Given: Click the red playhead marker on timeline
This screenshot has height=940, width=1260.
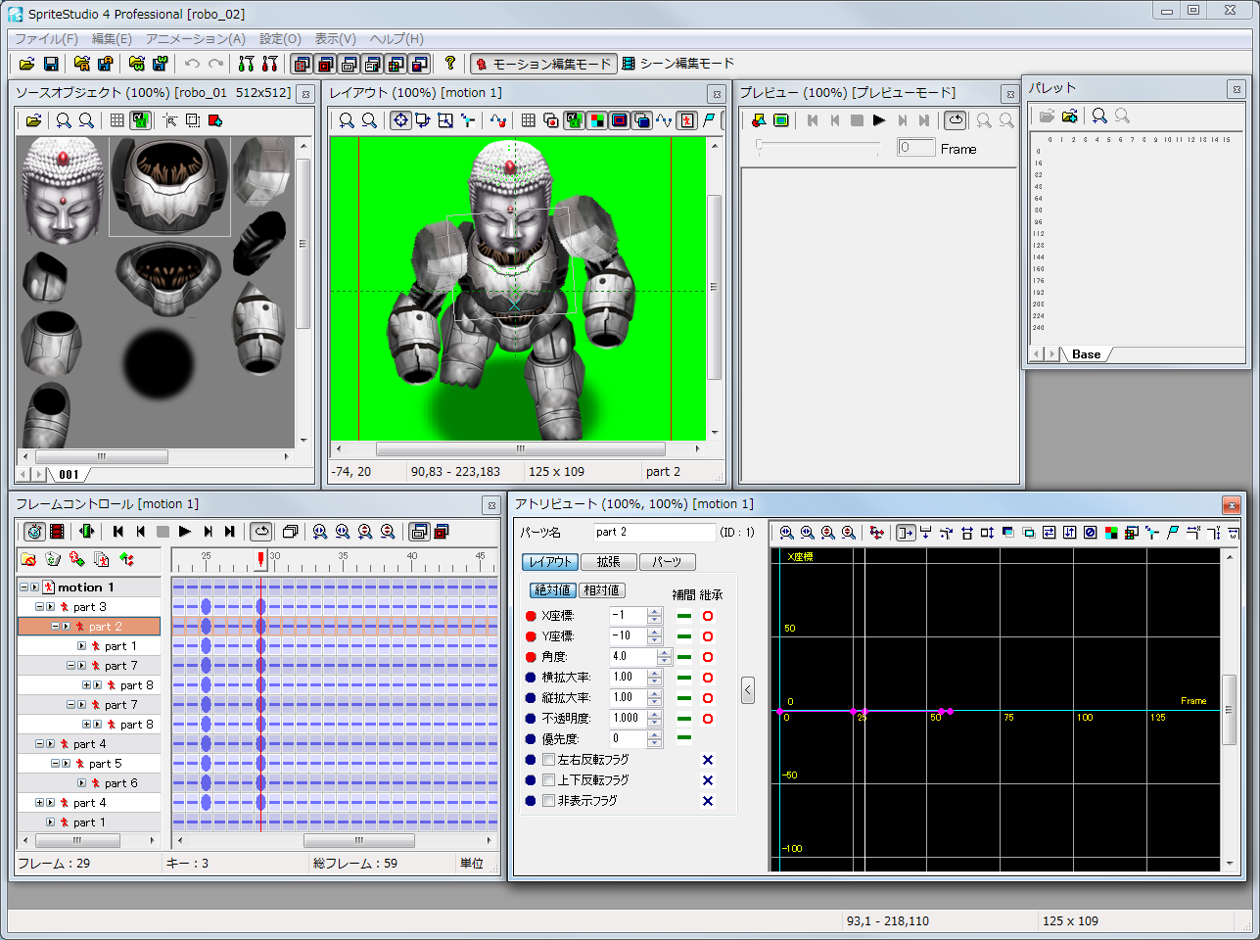Looking at the screenshot, I should [260, 559].
